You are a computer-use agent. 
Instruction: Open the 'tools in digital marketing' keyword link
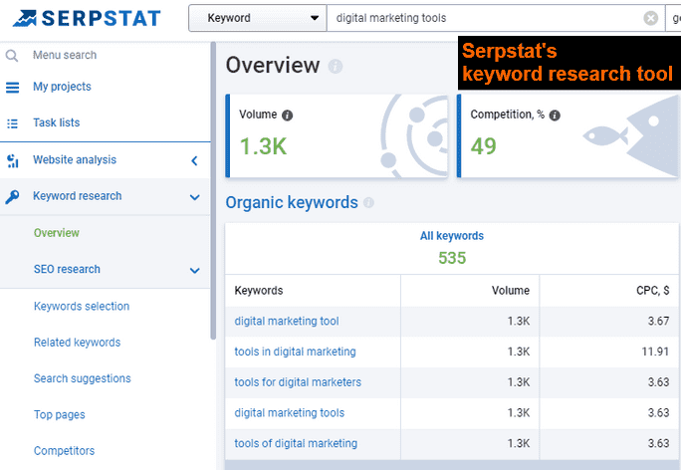pyautogui.click(x=295, y=352)
